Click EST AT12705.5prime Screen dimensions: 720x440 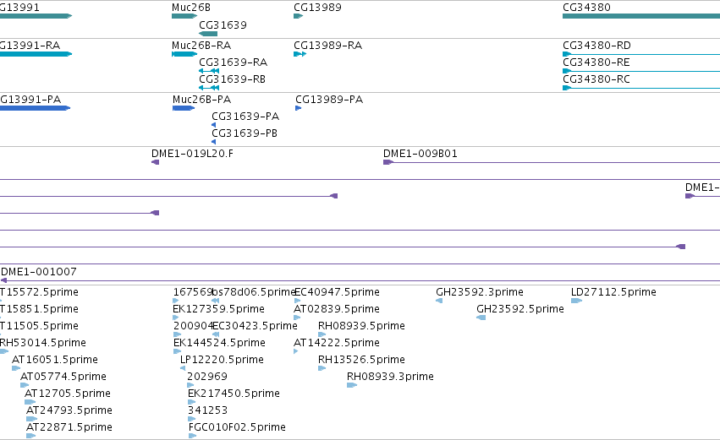(x=68, y=394)
